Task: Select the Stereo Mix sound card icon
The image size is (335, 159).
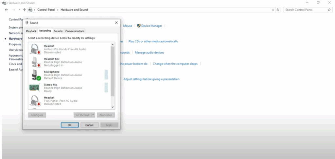Action: (x=35, y=88)
